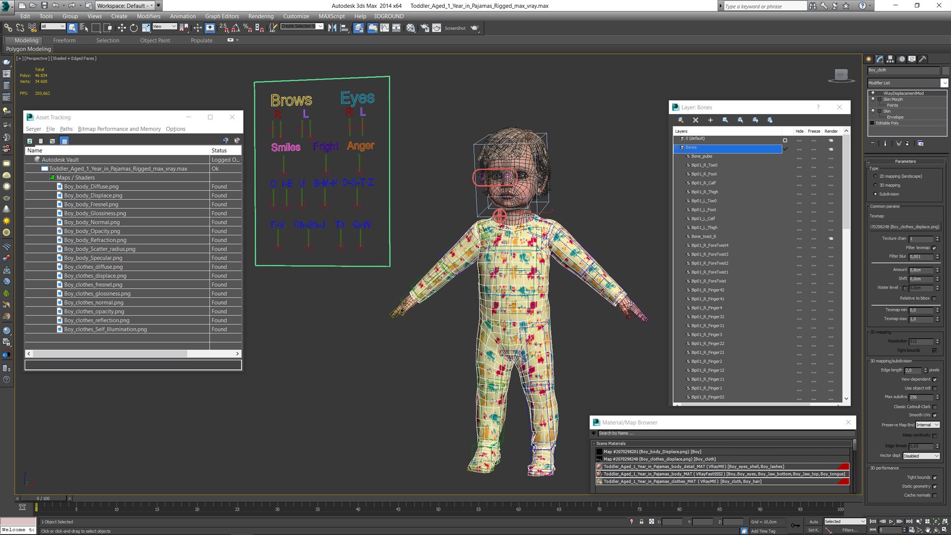
Task: Pick the Select and Scale tool
Action: pyautogui.click(x=146, y=28)
